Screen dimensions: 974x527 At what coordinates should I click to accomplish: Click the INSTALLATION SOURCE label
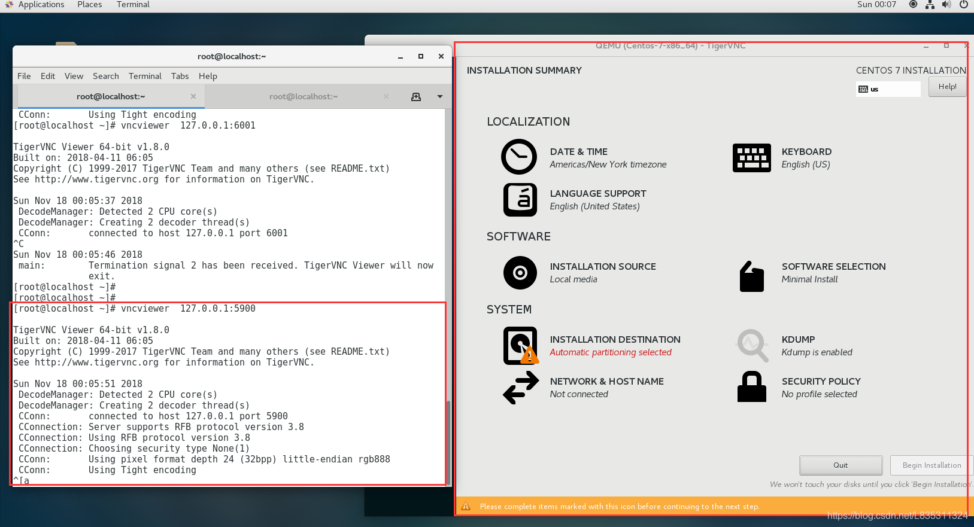[603, 267]
